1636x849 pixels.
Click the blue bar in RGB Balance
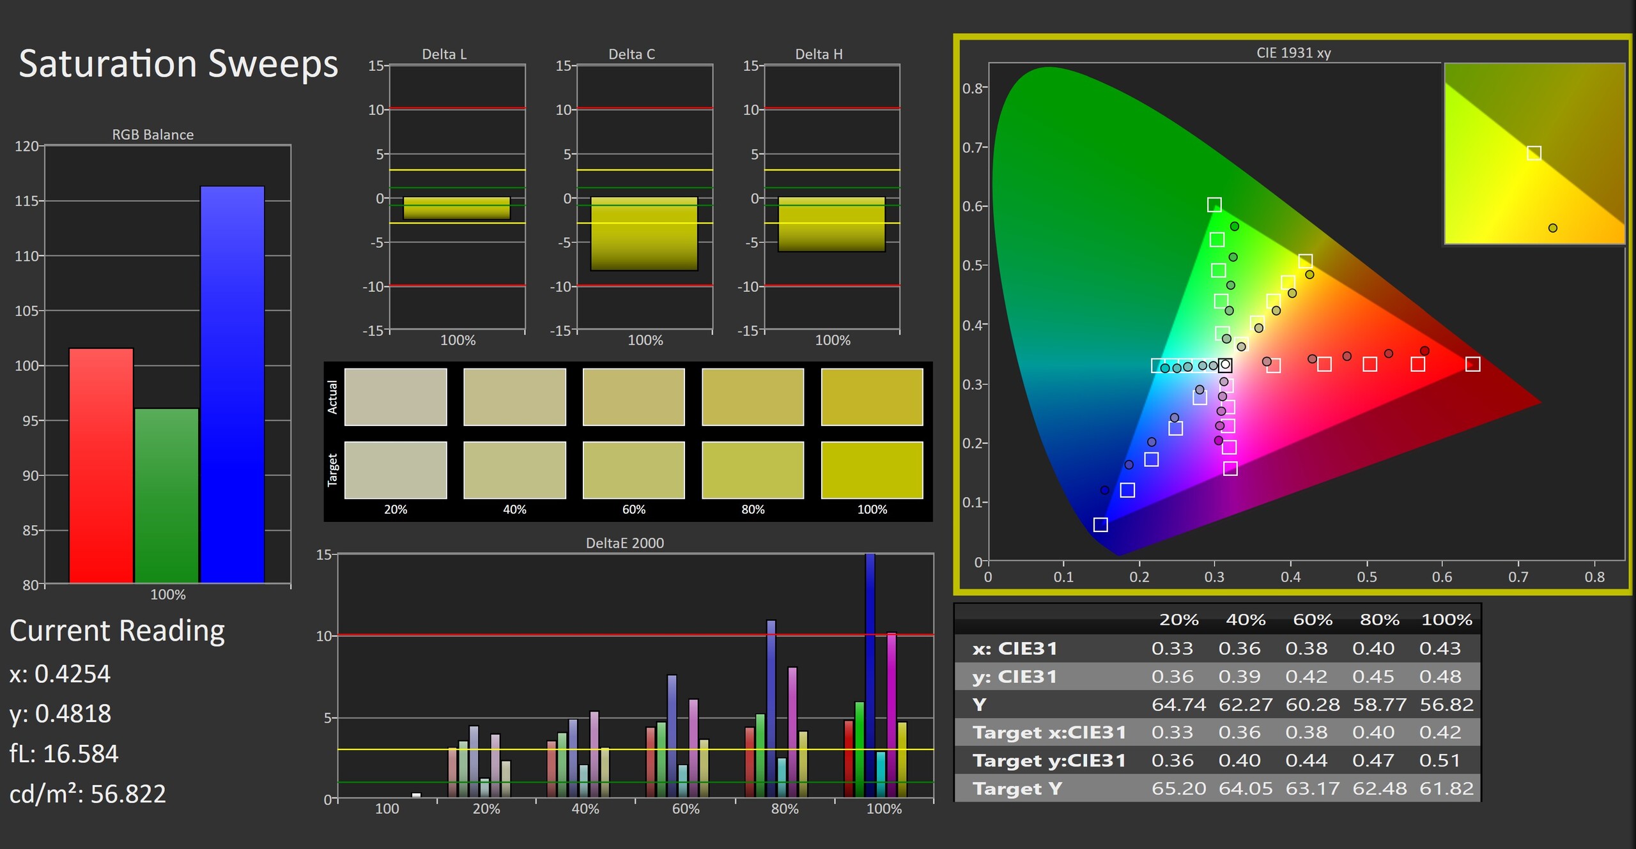233,383
